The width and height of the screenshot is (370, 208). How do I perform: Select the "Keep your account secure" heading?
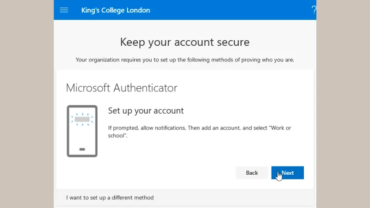[185, 42]
